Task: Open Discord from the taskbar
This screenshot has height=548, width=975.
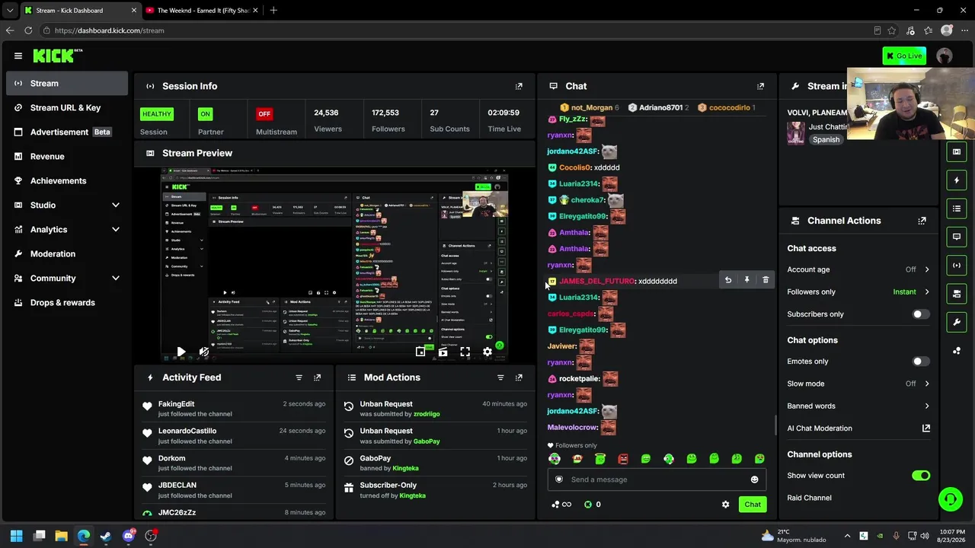Action: pyautogui.click(x=129, y=536)
